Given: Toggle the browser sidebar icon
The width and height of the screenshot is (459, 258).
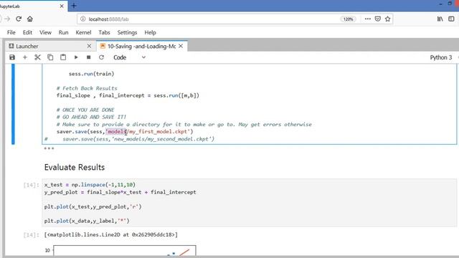Looking at the screenshot, I should point(451,19).
